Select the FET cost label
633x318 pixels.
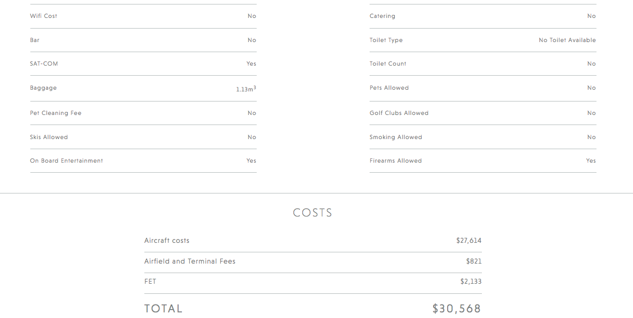pyautogui.click(x=151, y=282)
